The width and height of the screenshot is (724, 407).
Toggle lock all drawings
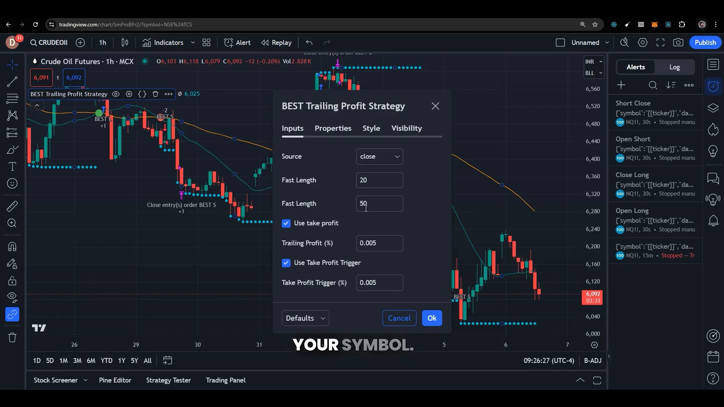pyautogui.click(x=12, y=281)
